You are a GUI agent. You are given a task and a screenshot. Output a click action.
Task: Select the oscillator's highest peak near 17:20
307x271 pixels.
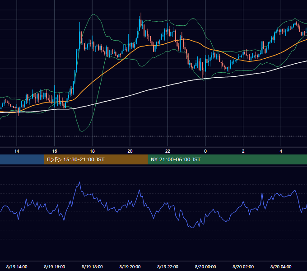tap(79, 182)
